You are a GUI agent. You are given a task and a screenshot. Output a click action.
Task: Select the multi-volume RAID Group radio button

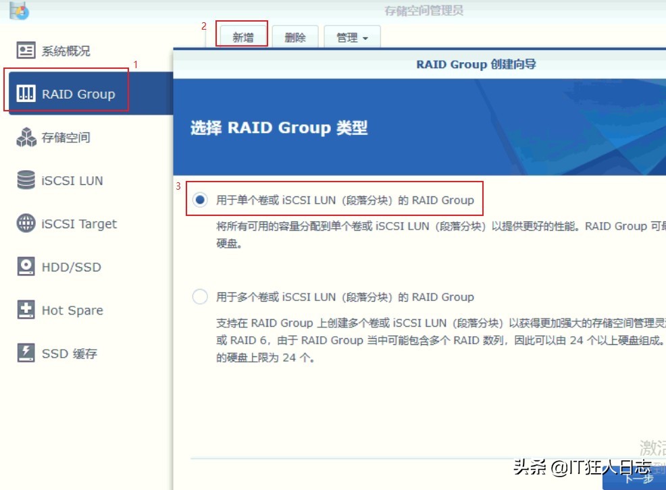click(200, 296)
